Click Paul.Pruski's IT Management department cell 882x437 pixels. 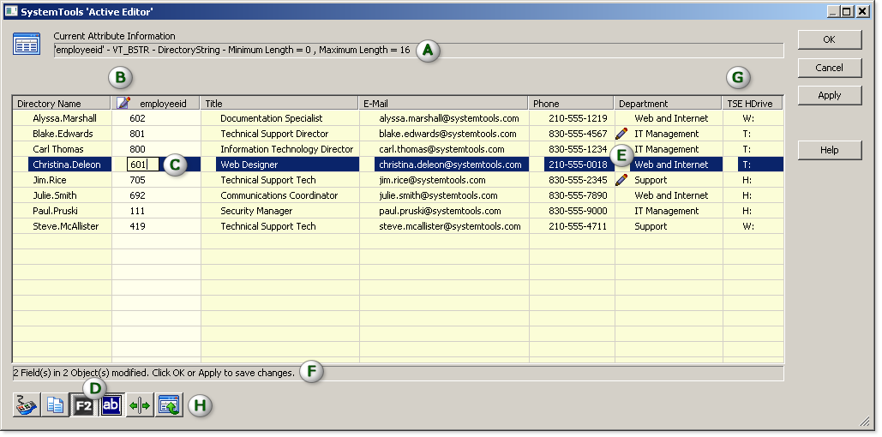click(x=667, y=211)
